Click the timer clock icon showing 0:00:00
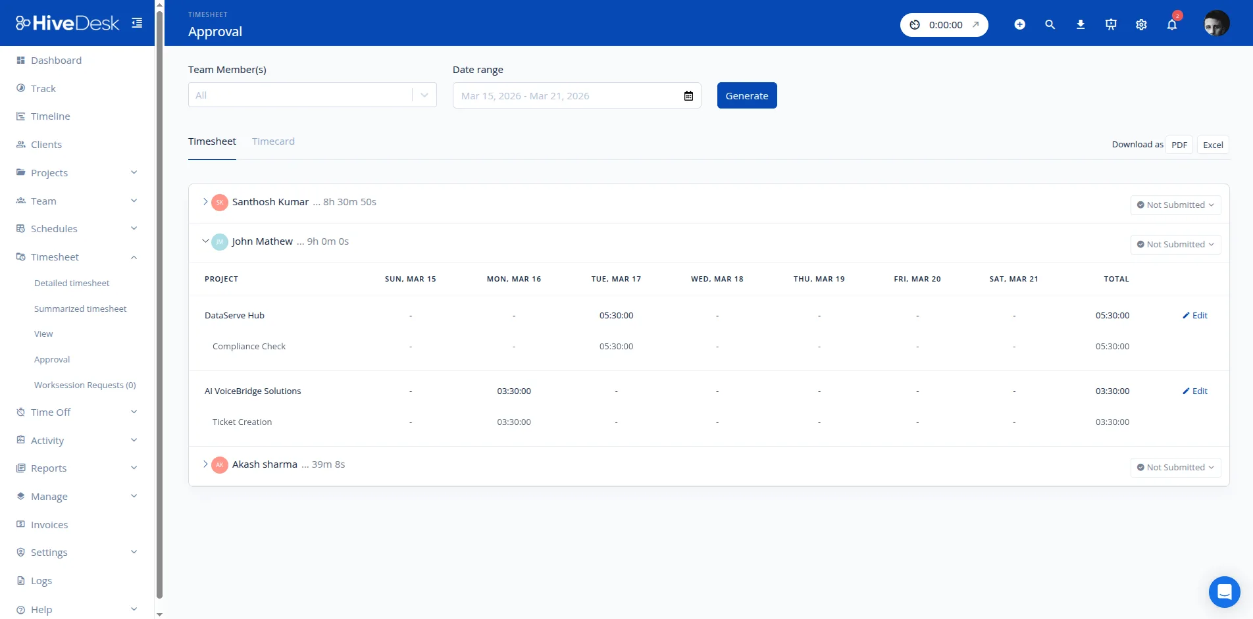 tap(915, 24)
